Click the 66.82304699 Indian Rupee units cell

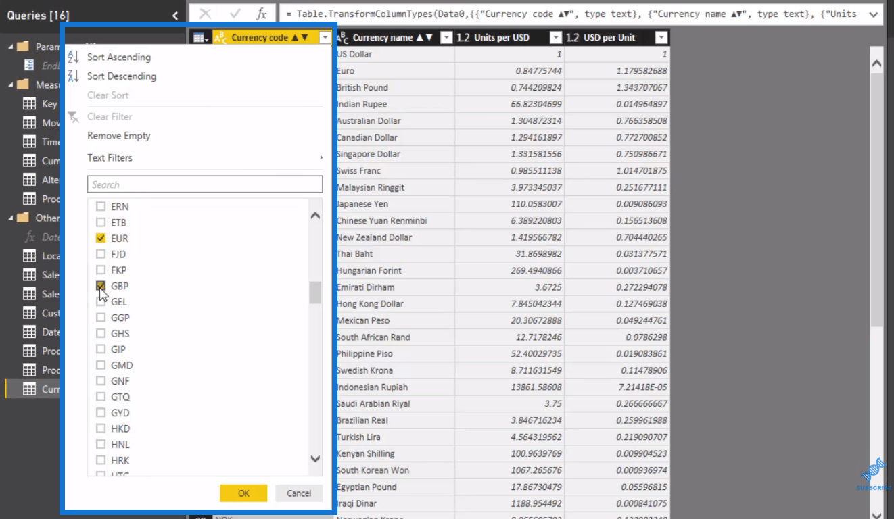510,104
